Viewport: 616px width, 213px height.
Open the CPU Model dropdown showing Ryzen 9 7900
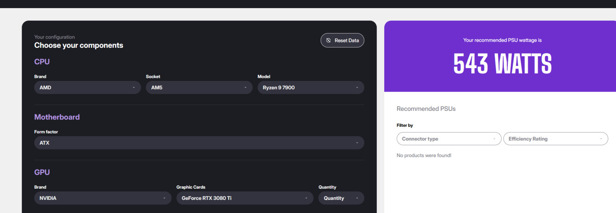click(x=311, y=87)
